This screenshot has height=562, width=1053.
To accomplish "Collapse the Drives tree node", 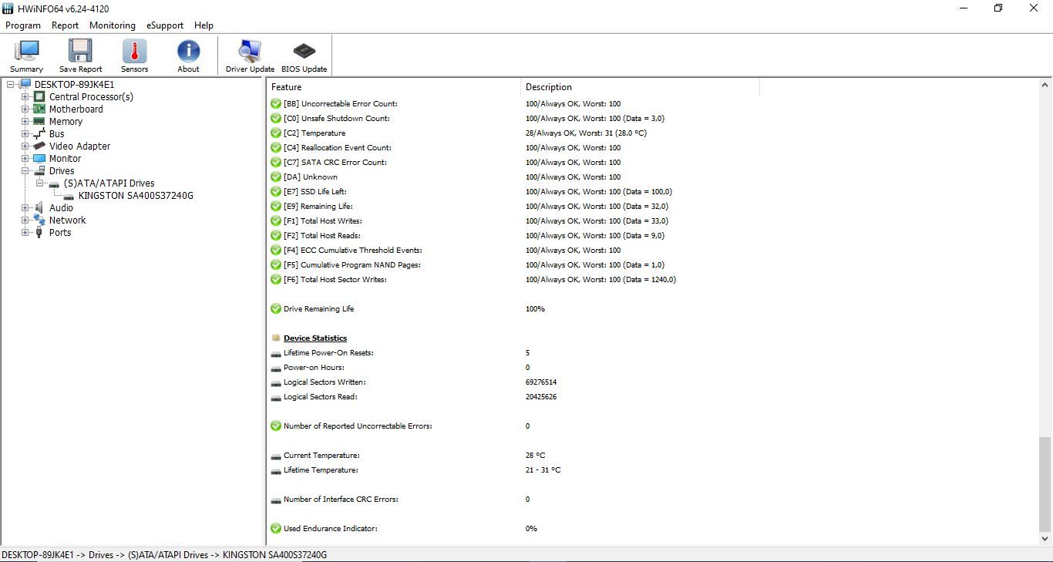I will click(x=25, y=170).
